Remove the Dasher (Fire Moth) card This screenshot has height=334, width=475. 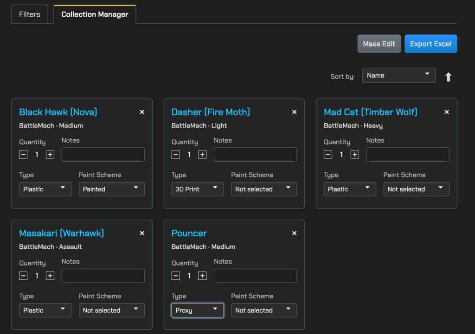[294, 112]
